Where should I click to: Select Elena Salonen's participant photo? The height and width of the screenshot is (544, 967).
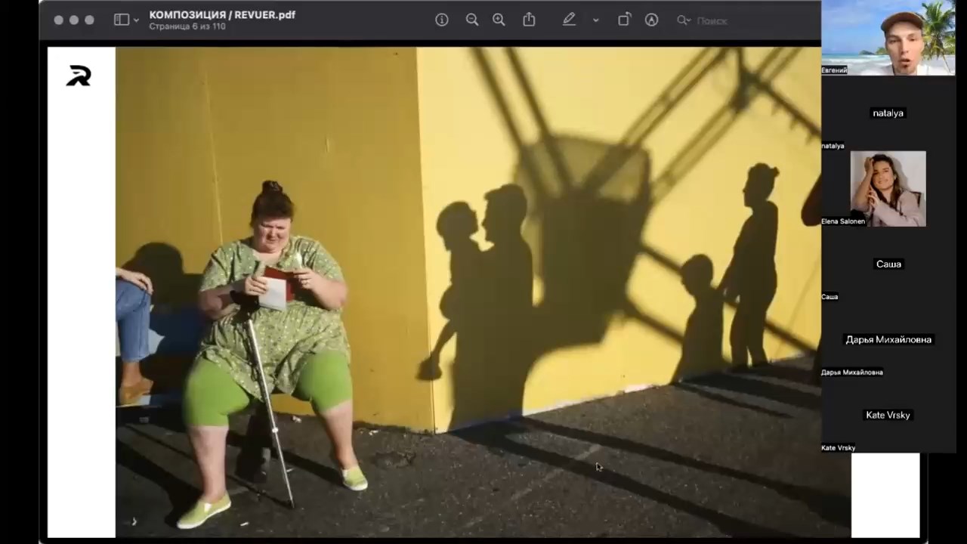coord(888,189)
